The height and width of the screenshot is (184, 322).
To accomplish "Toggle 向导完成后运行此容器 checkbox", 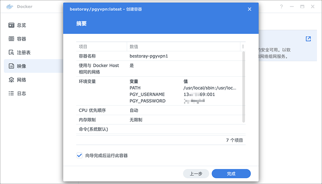I will 79,155.
